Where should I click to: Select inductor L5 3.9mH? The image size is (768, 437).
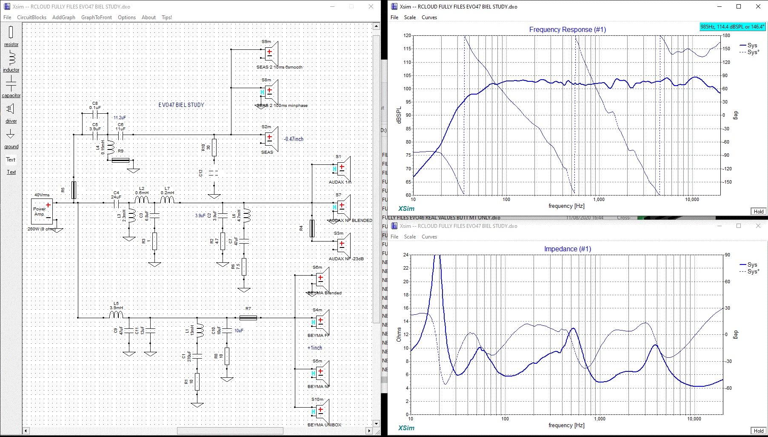[116, 315]
